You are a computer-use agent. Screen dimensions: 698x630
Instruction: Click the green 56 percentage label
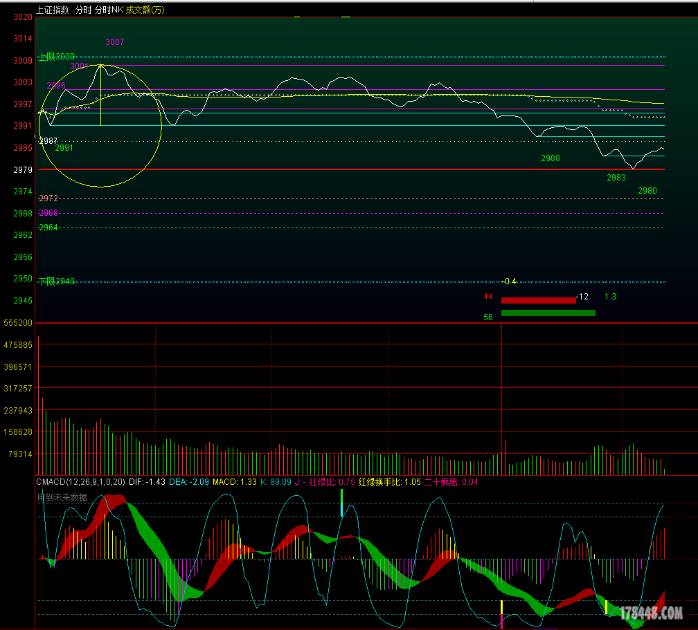(488, 317)
